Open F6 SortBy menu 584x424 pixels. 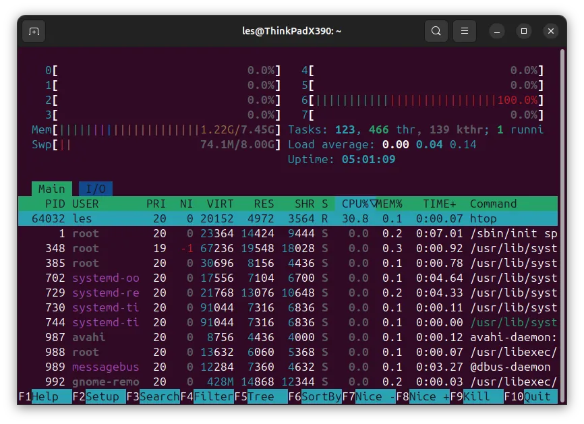[x=315, y=396]
